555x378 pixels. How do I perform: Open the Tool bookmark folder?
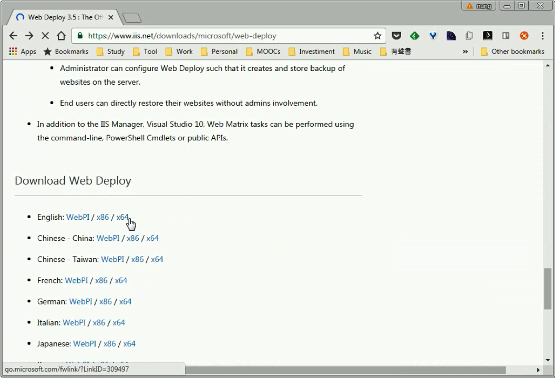(145, 52)
